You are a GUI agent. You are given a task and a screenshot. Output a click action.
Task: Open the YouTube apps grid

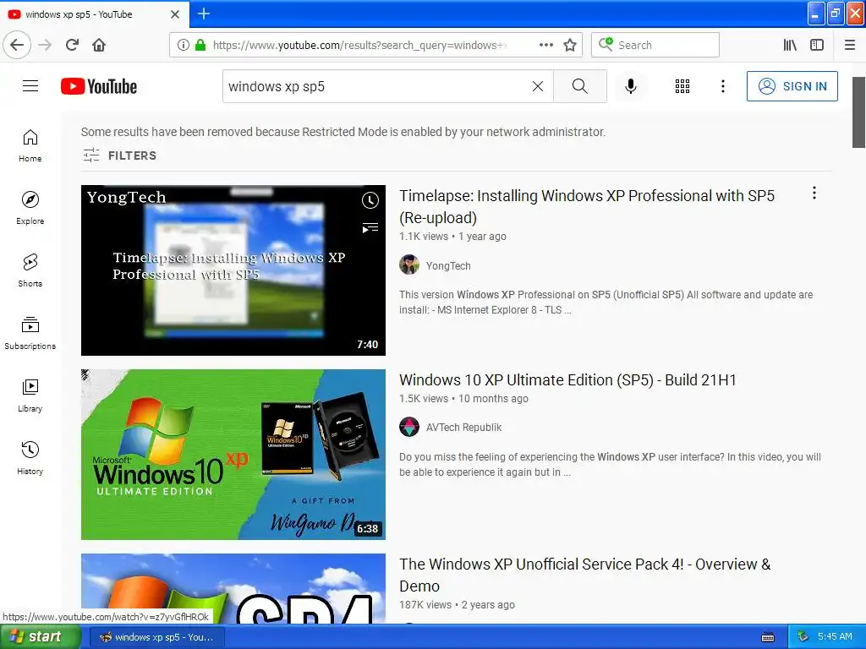[x=682, y=86]
